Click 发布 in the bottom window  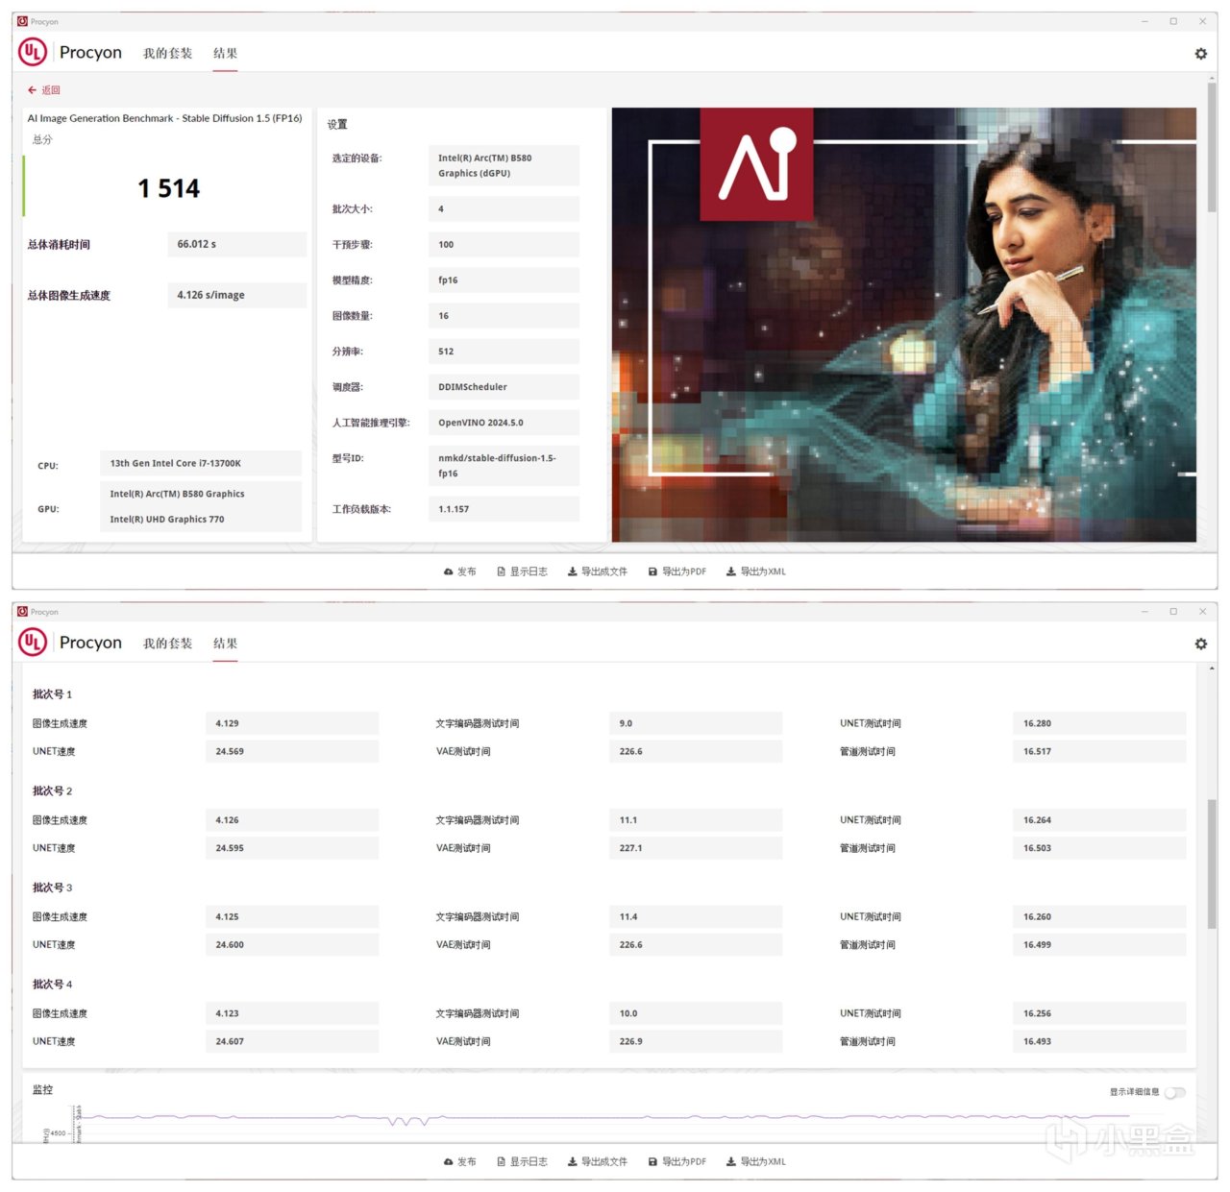[x=460, y=1161]
